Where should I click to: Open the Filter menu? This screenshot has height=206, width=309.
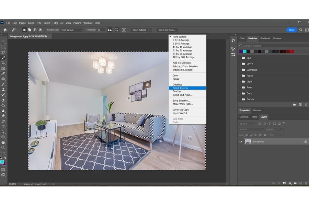55,23
